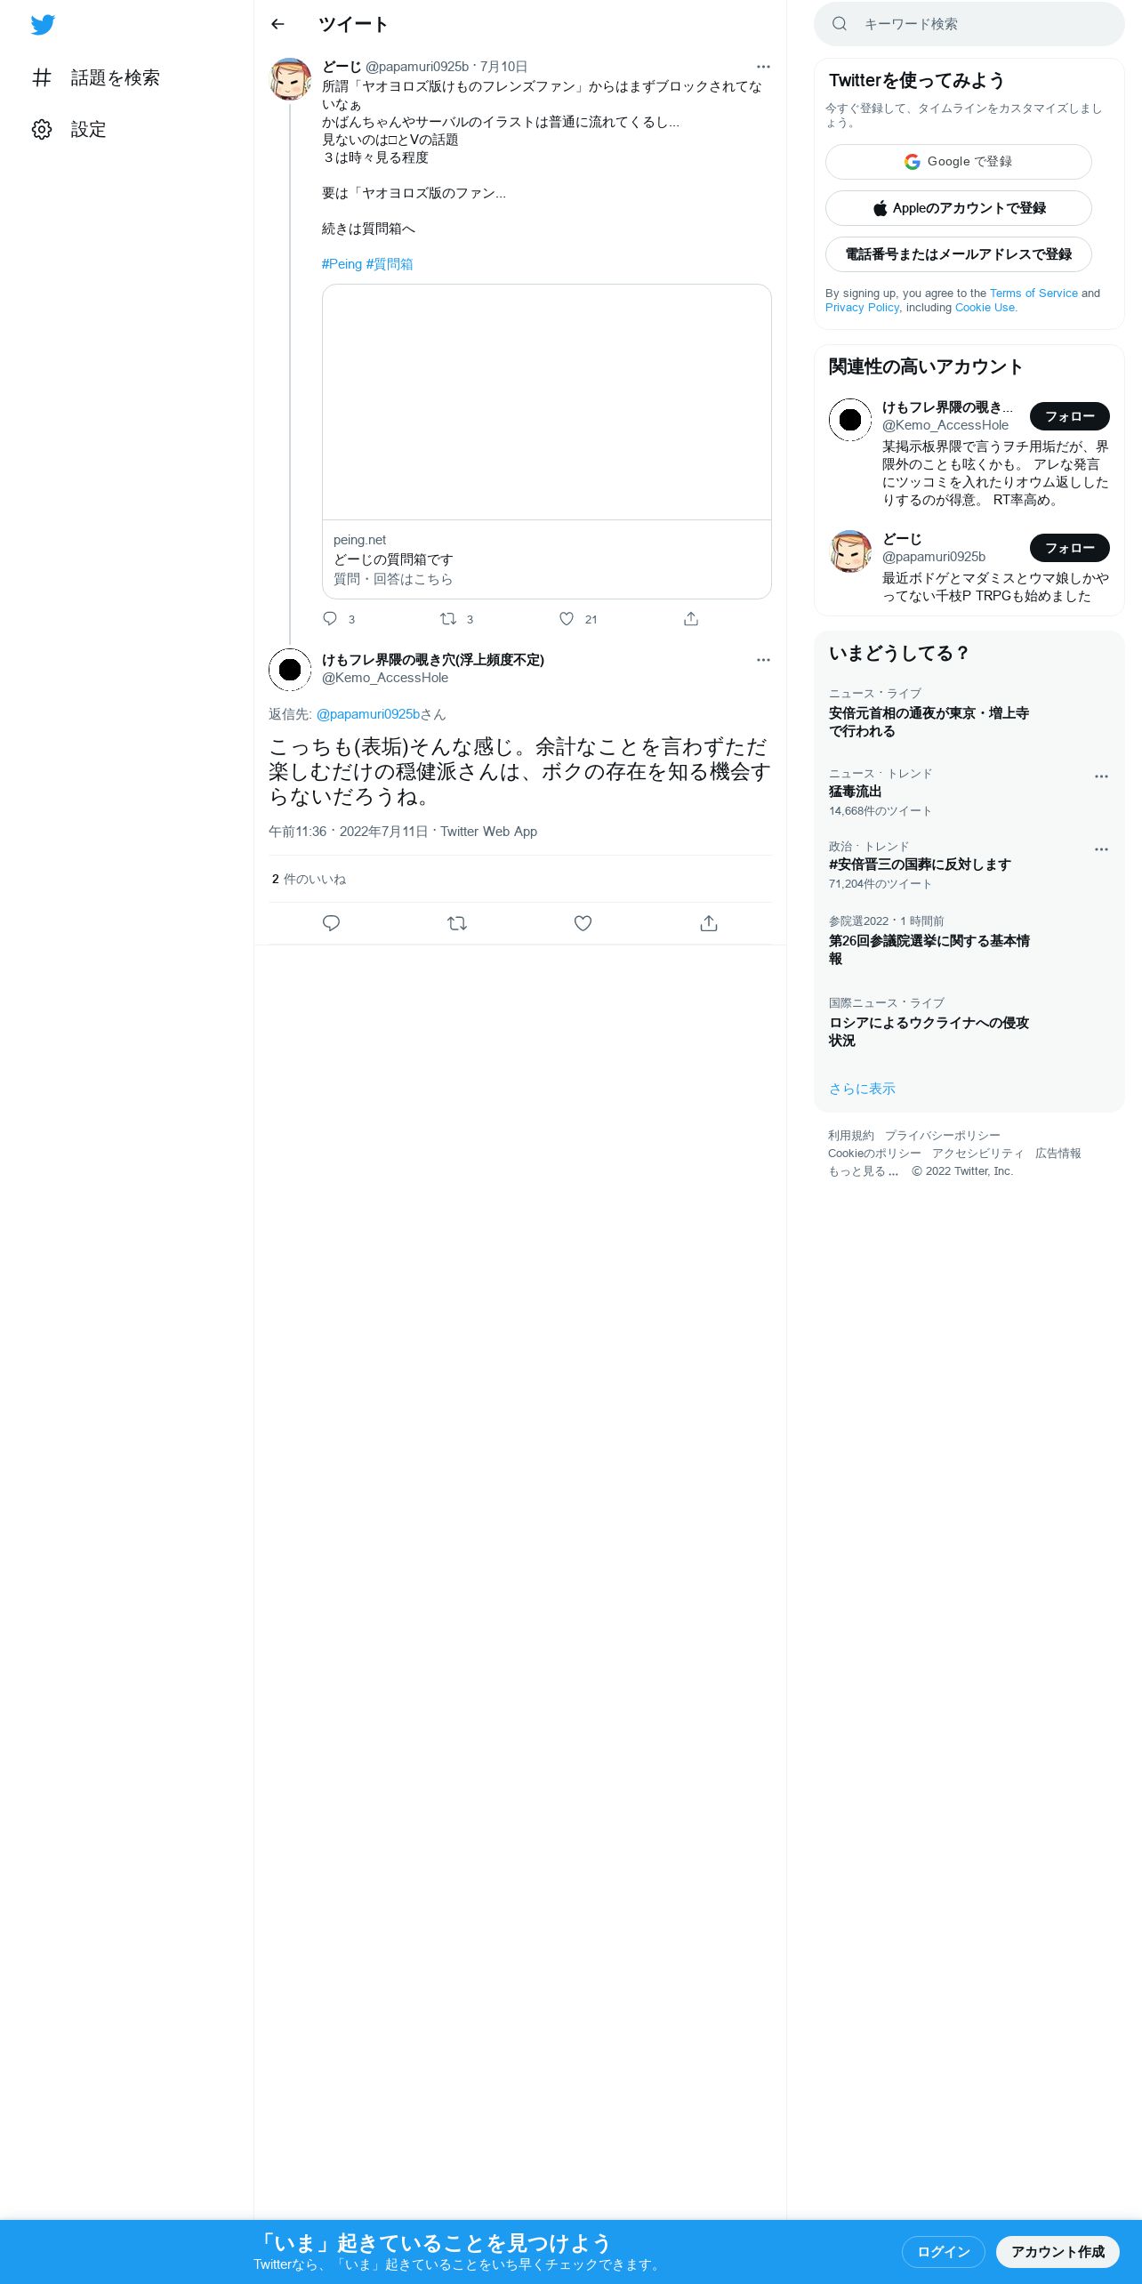Sign up with Google で登録 button
The height and width of the screenshot is (2284, 1142).
959,162
